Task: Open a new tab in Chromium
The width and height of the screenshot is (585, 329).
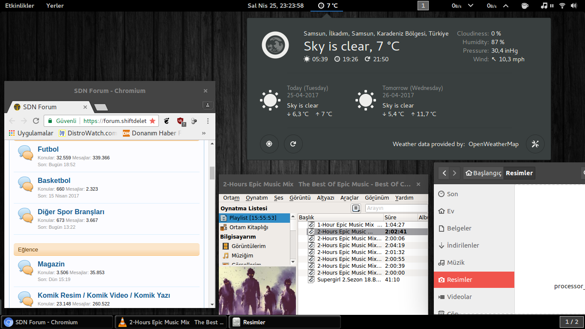Action: [101, 107]
